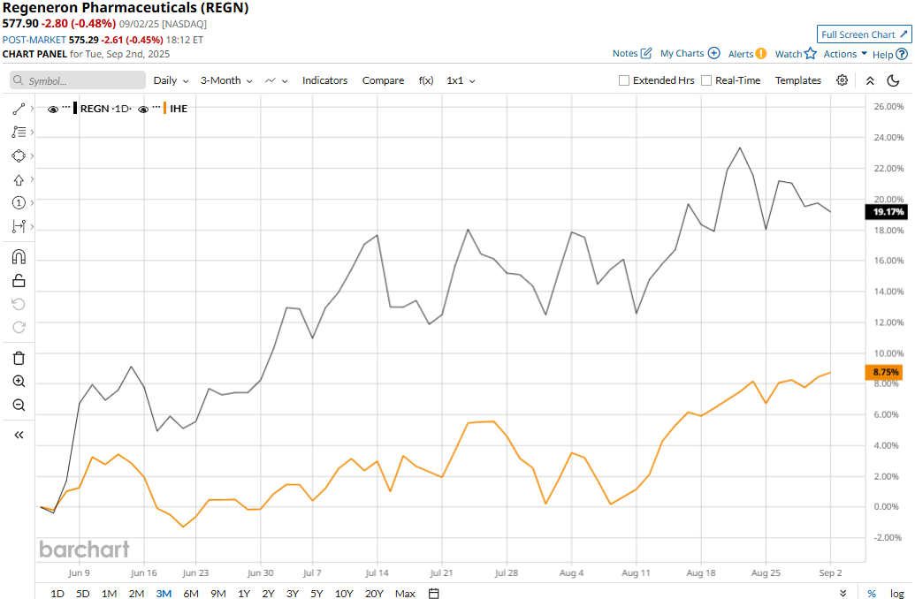Toggle percent scale mode
Viewport: 915px width, 599px height.
pos(871,593)
